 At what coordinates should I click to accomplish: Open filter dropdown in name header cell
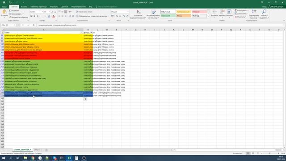82,33
